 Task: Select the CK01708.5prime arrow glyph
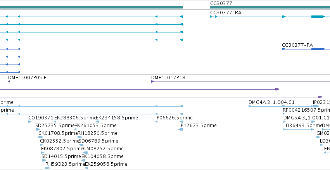point(41,137)
